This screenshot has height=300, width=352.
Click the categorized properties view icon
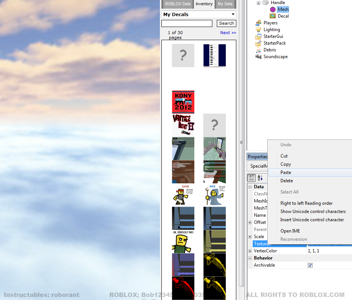(252, 178)
